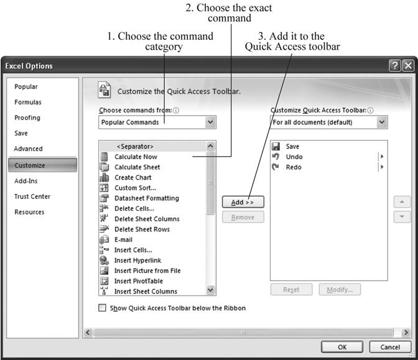This screenshot has height=360, width=418.
Task: Open the Popular options category
Action: tap(26, 86)
